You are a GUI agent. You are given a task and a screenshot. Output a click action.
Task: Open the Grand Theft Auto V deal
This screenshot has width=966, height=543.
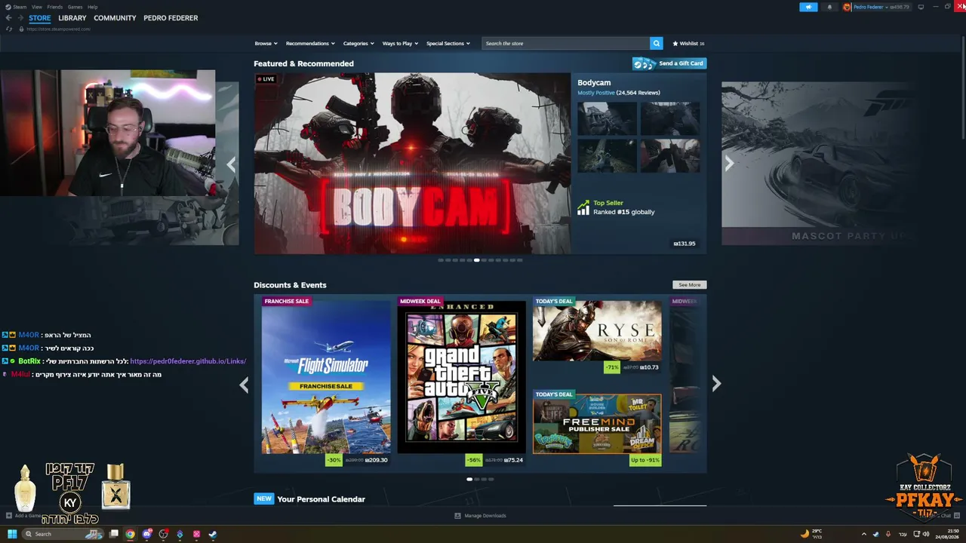pos(462,377)
